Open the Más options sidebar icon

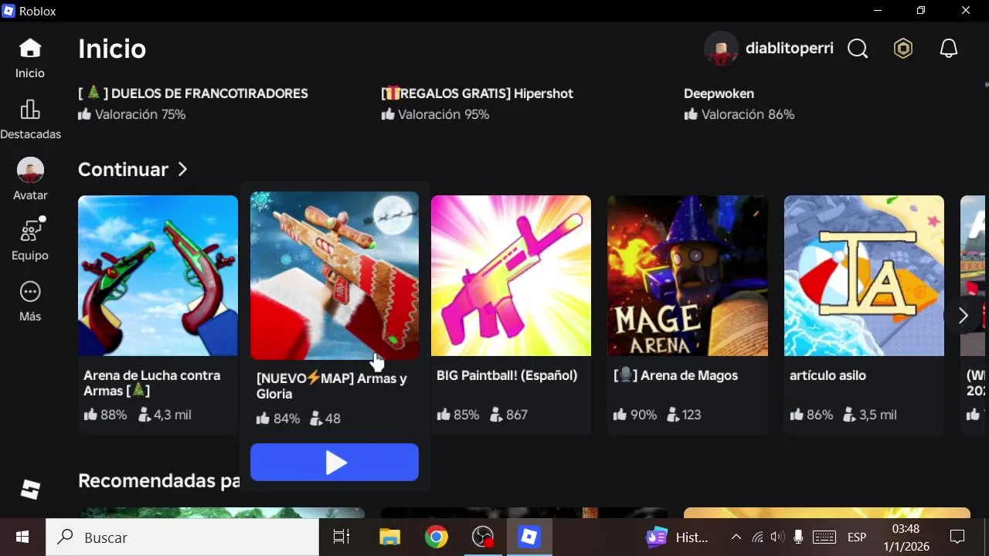click(30, 292)
